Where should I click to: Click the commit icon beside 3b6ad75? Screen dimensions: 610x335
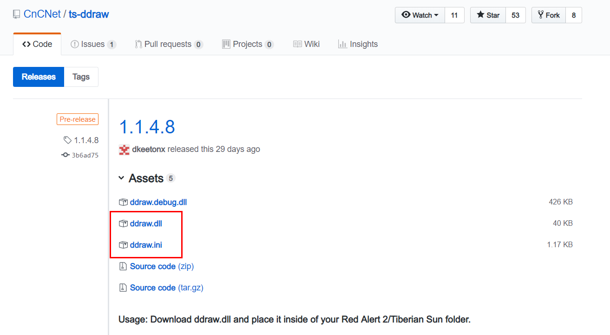coord(66,155)
